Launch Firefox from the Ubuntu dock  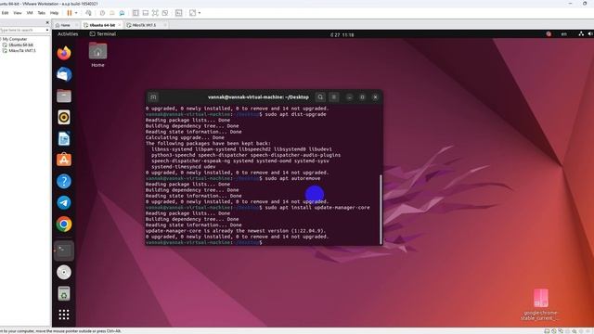pyautogui.click(x=64, y=53)
